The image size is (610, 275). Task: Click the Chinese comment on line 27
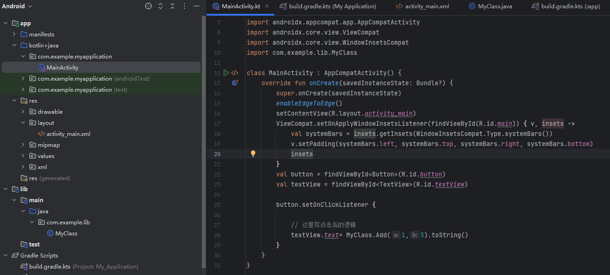coord(323,225)
